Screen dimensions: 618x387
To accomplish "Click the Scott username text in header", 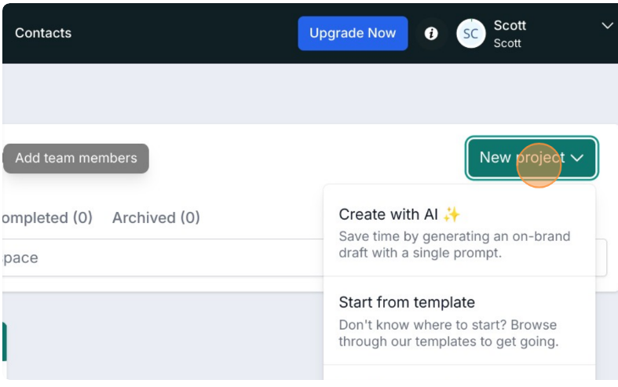I will (510, 25).
